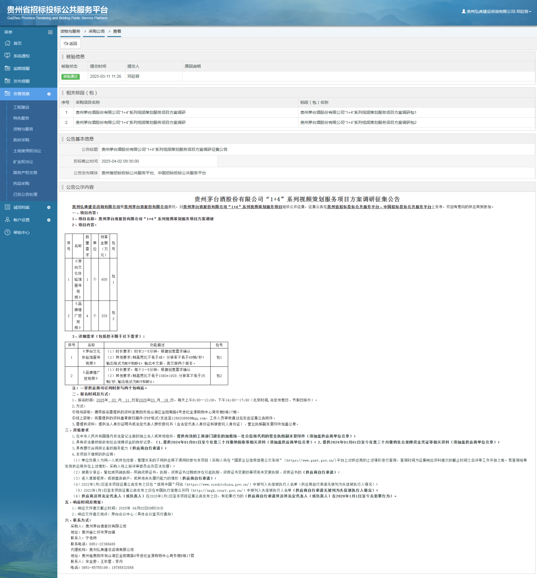
Task: Open the 货物与服务 sidebar submenu item
Action: 23,129
